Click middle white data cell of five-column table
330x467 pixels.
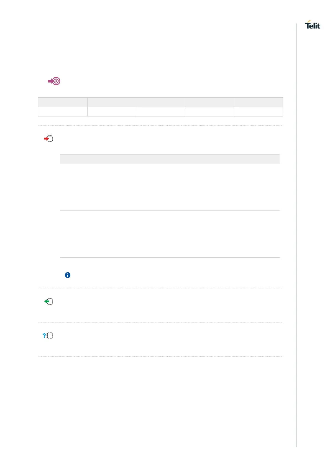point(160,111)
